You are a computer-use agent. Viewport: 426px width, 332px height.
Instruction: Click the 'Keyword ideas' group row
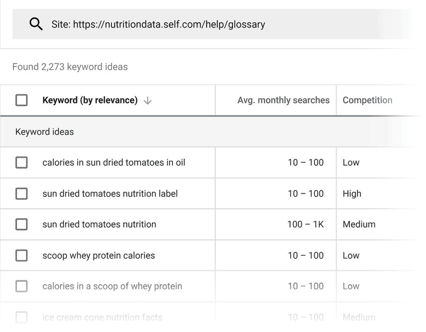click(45, 132)
